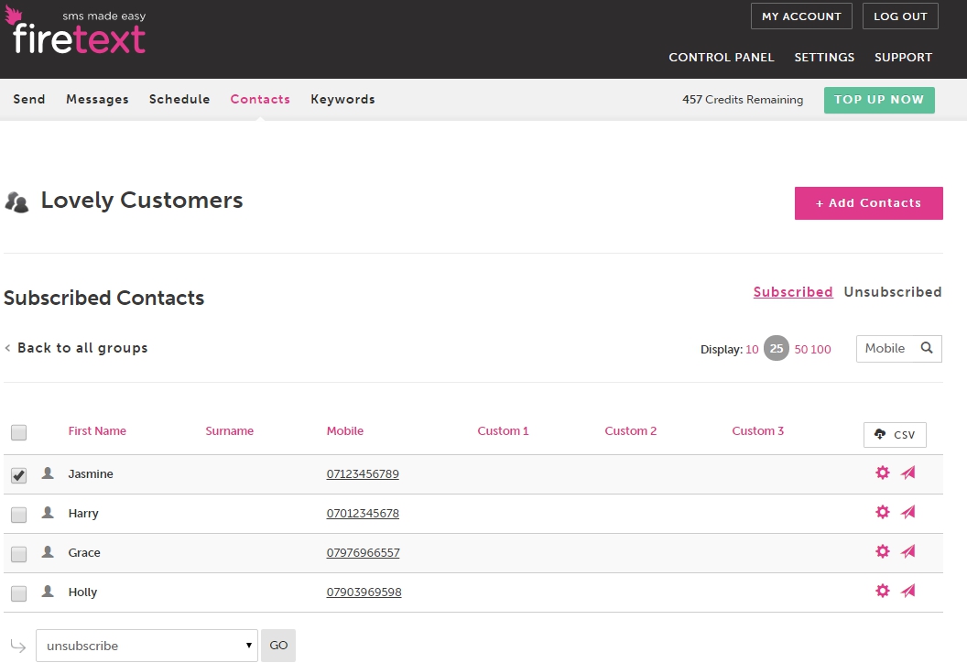Viewport: 967px width, 663px height.
Task: Display 10 contacts per page
Action: [752, 349]
